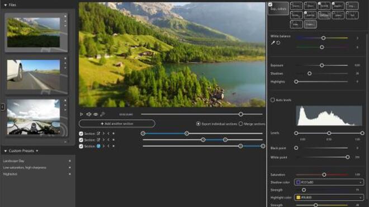Adjust the White balance temperature slider
369x207 pixels.
point(323,38)
